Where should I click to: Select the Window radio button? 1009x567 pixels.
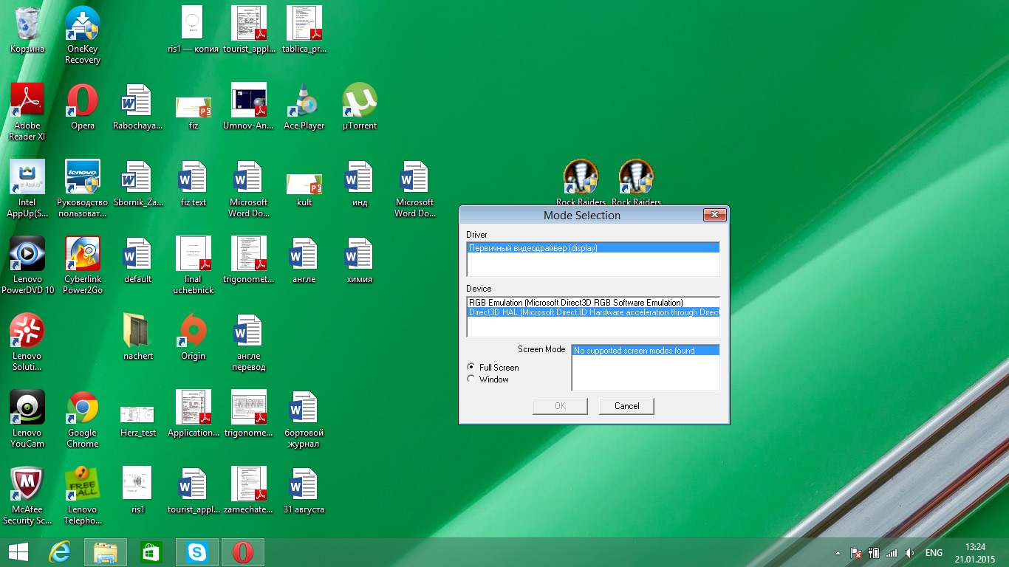tap(471, 379)
